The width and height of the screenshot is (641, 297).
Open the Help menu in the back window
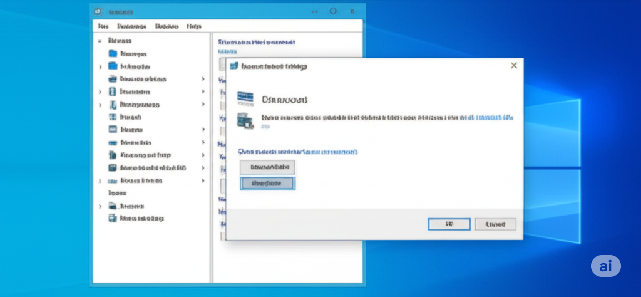[x=194, y=26]
